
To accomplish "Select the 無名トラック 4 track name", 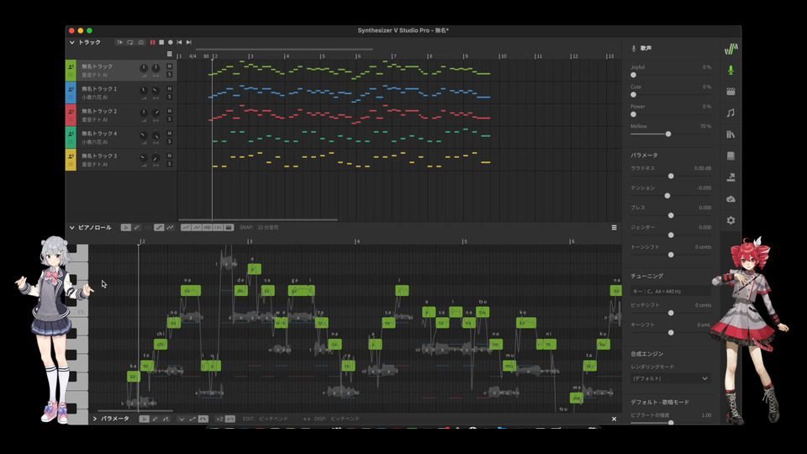I will click(99, 134).
